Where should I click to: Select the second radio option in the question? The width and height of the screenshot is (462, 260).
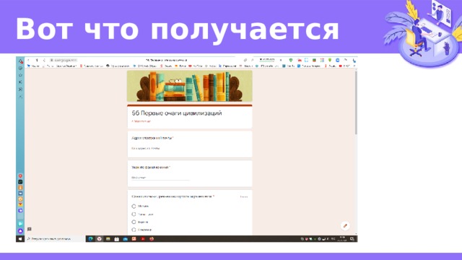134,214
